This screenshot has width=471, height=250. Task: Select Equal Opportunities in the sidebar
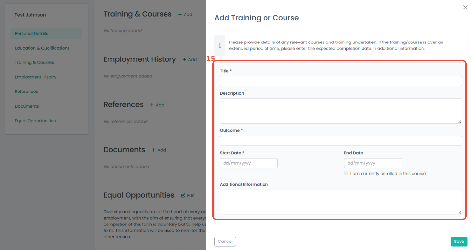pyautogui.click(x=35, y=121)
